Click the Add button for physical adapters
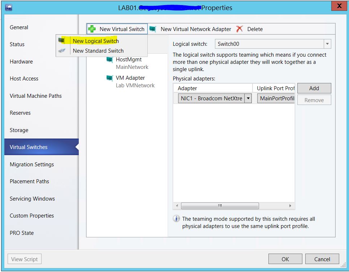The width and height of the screenshot is (349, 272). pyautogui.click(x=314, y=88)
